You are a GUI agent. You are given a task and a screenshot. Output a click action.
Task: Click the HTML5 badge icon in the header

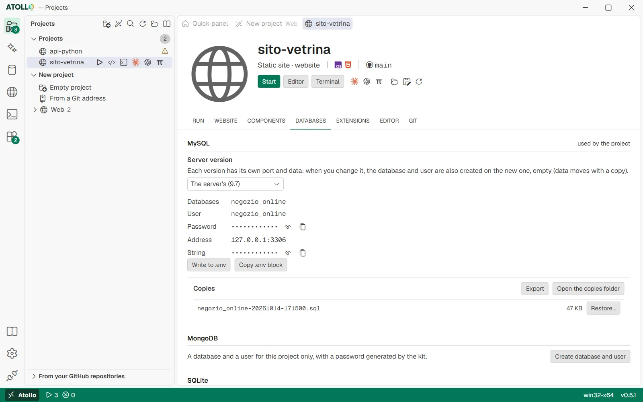point(348,65)
